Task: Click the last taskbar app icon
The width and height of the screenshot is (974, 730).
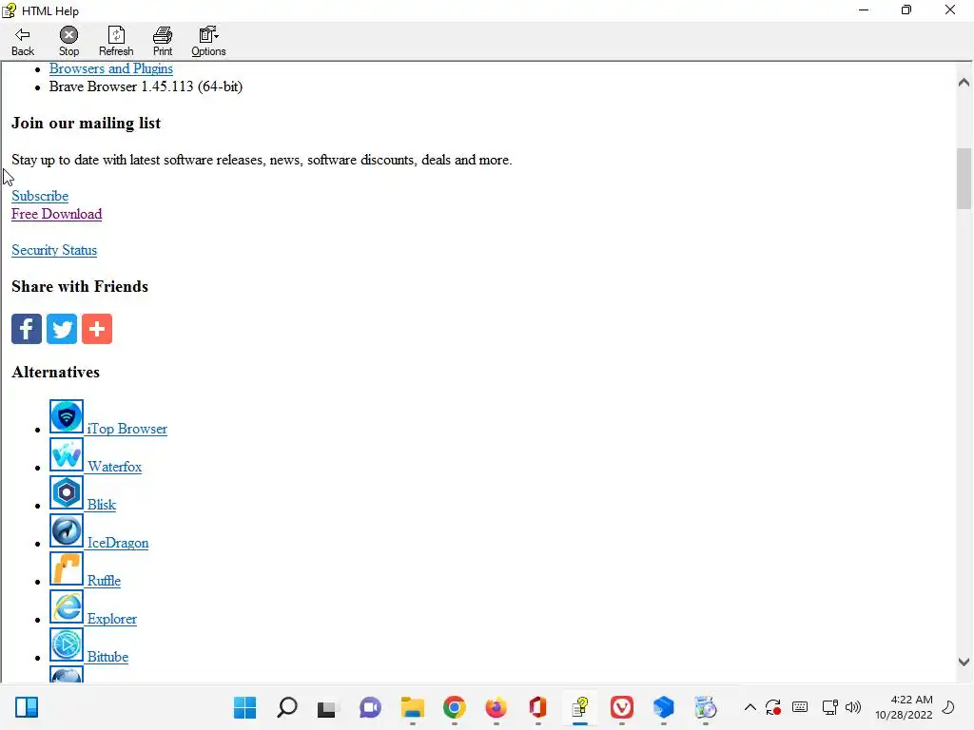Action: click(x=706, y=707)
